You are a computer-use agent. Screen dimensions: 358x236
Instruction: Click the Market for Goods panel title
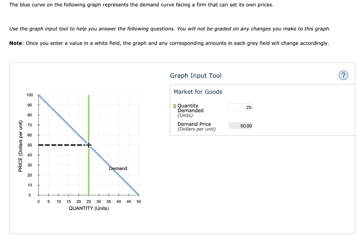tap(198, 92)
